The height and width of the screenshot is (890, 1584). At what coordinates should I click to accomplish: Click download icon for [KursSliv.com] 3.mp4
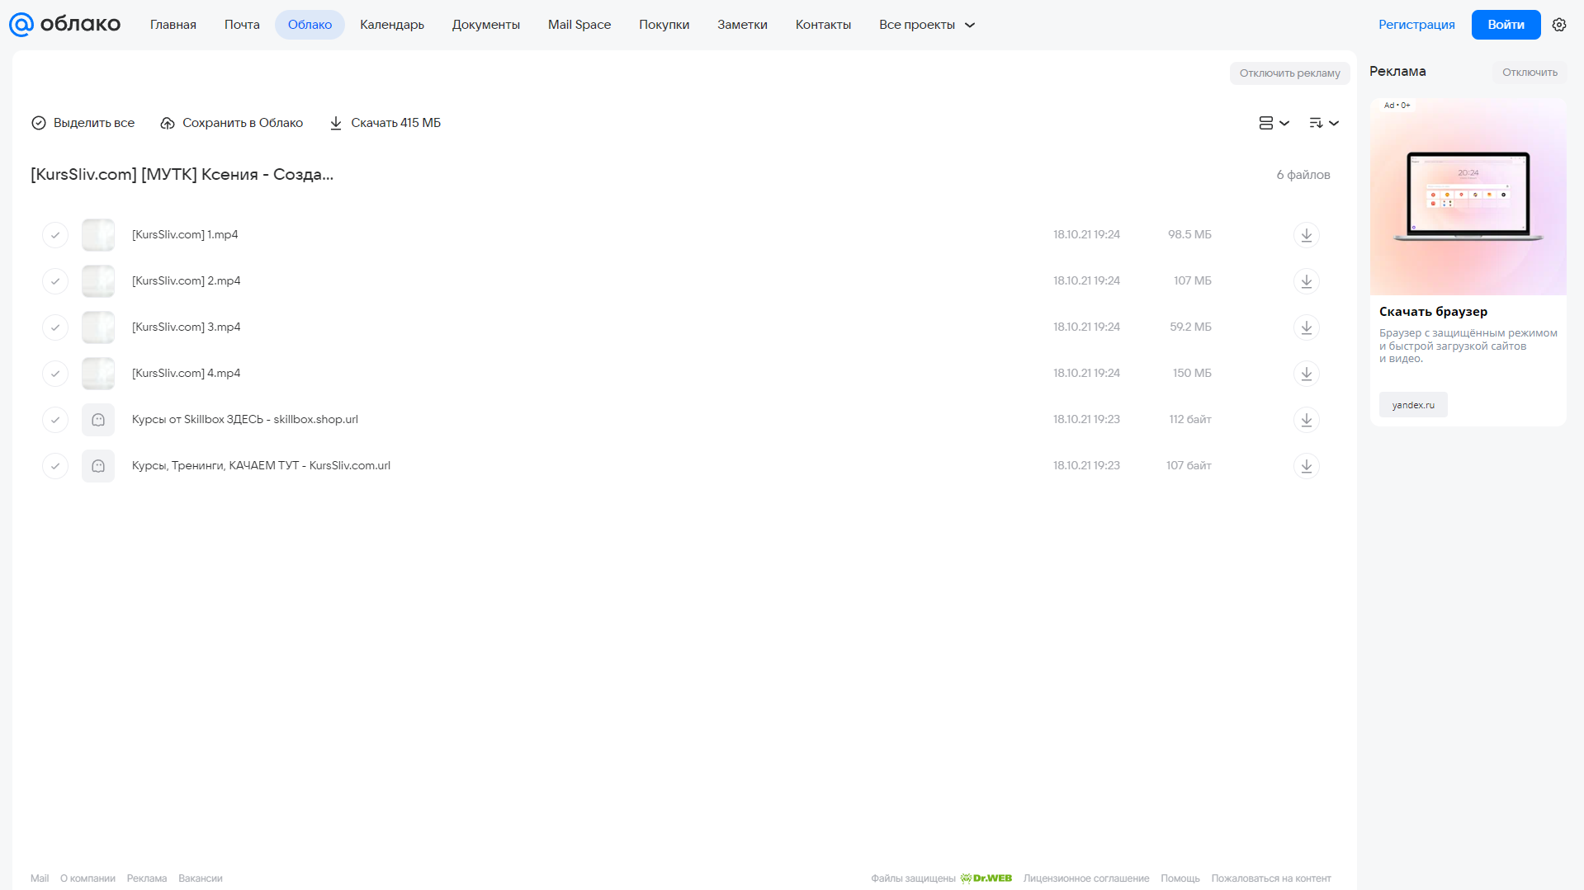[x=1306, y=327]
